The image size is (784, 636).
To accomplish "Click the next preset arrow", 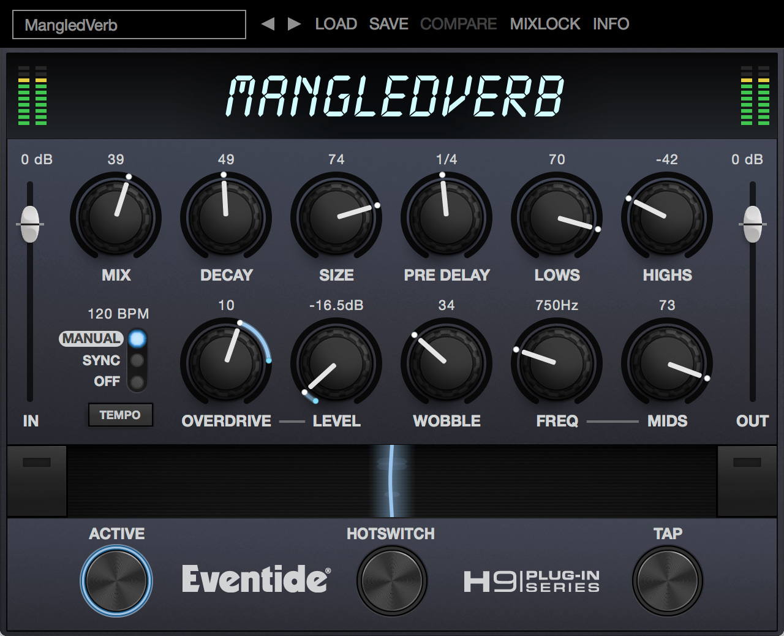I will (x=293, y=23).
